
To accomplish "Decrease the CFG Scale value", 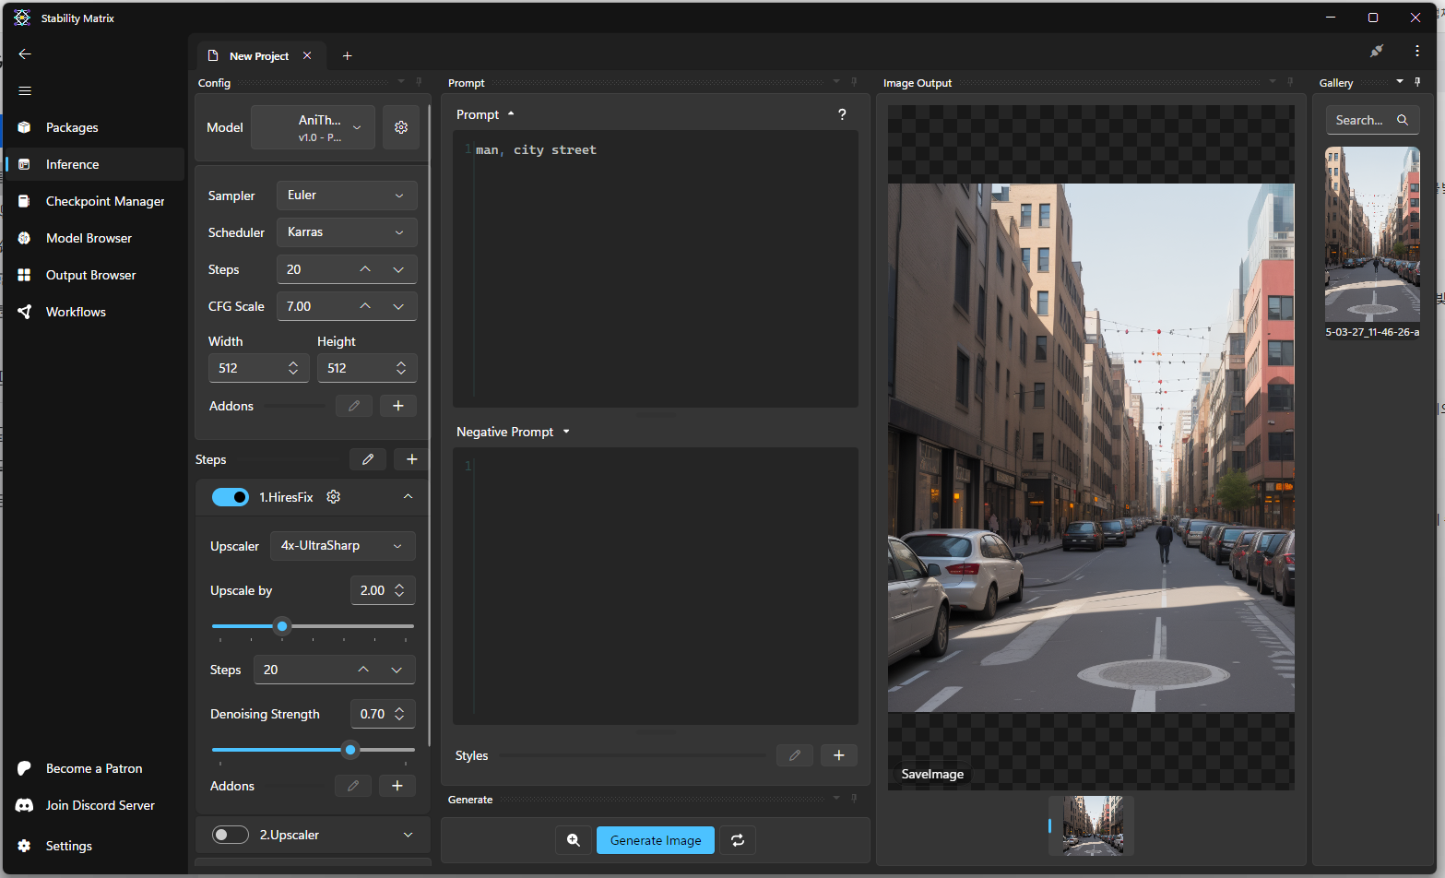I will (398, 306).
